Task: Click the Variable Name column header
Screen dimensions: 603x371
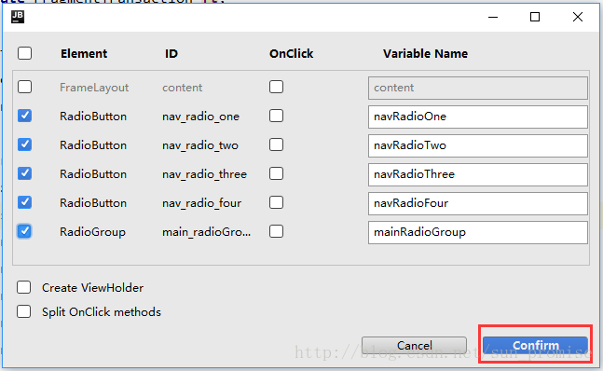Action: click(425, 53)
